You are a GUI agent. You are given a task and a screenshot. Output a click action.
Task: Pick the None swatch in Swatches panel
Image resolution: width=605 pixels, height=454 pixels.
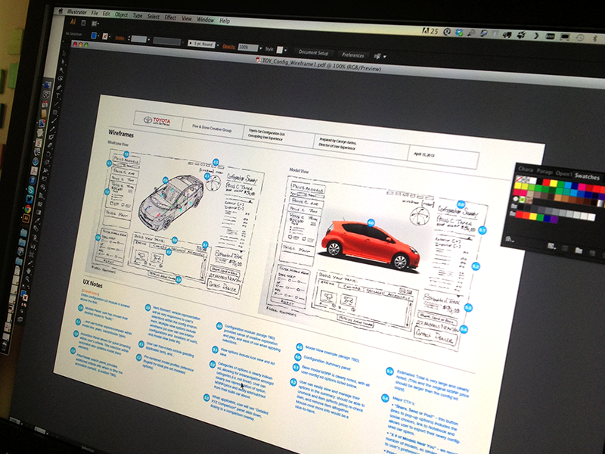519,179
